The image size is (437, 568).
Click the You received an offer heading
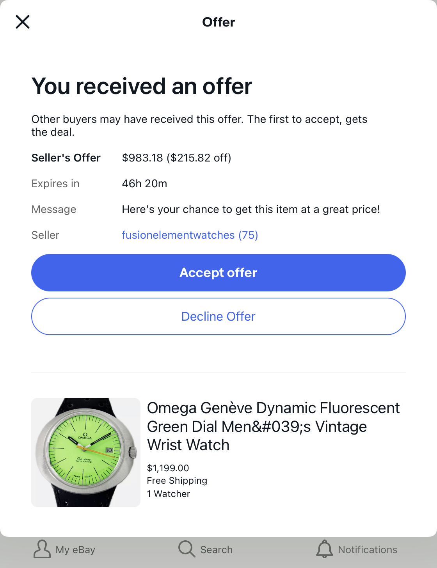(x=142, y=86)
